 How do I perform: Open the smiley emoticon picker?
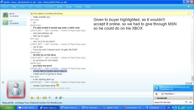pos(32,98)
